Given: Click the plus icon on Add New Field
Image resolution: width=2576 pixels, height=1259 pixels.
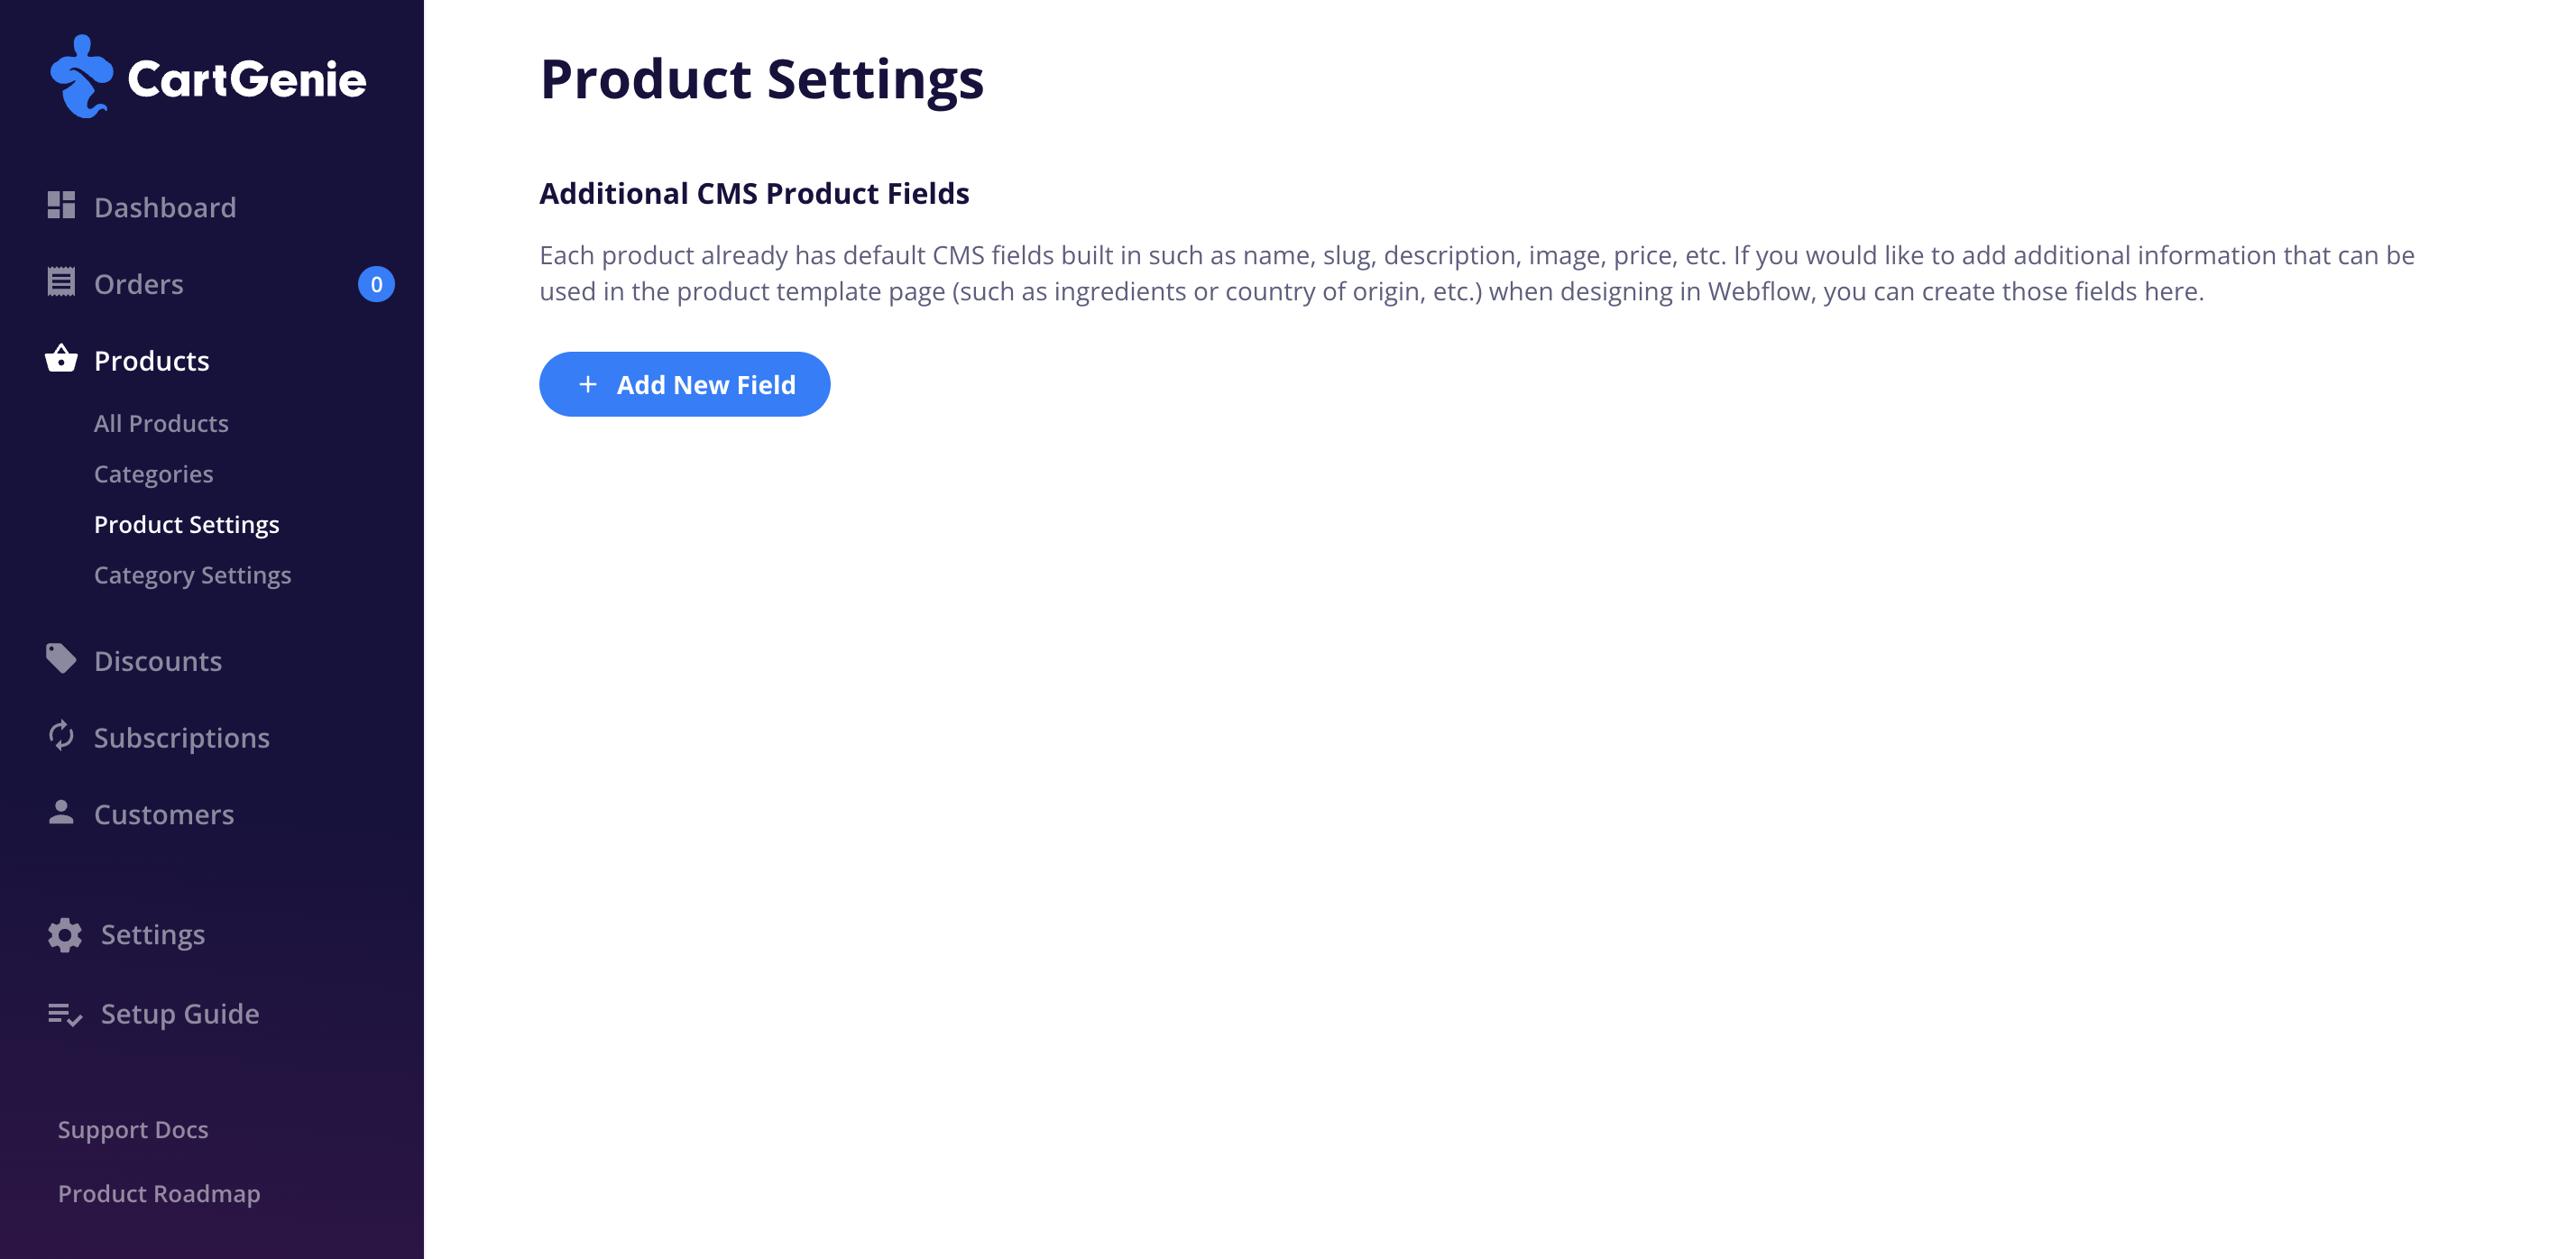Looking at the screenshot, I should 588,384.
